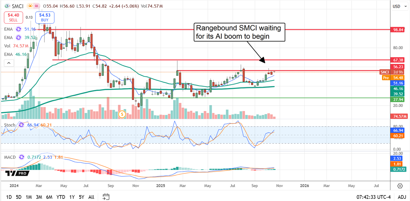
Task: Click the 54.40 SELL button
Action: 13,17
